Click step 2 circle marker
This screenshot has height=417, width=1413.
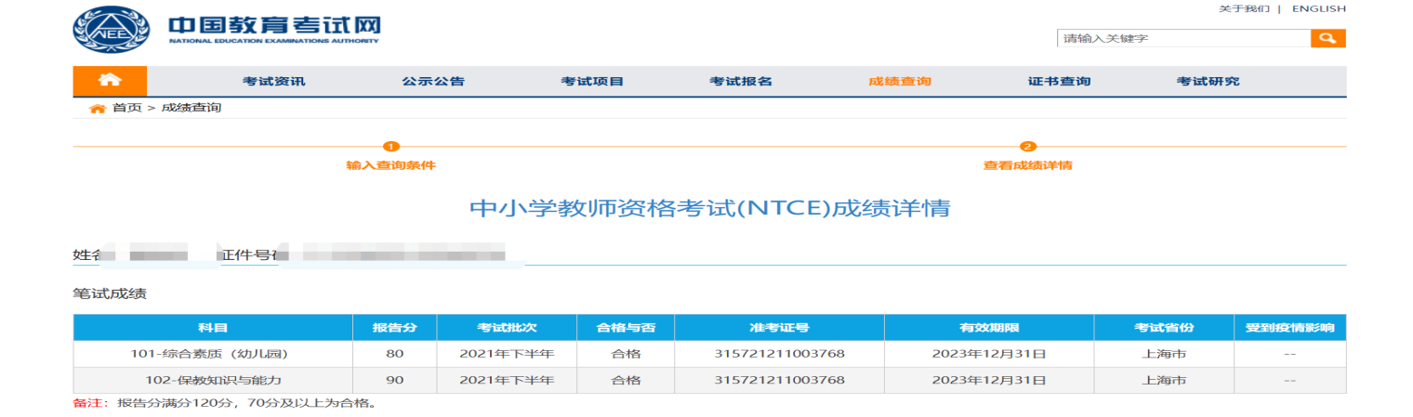[x=1027, y=147]
